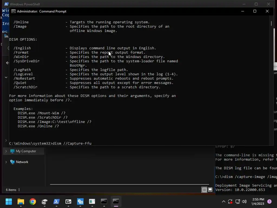Switch to Windows PowerShell in the taskbar
The height and width of the screenshot is (208, 277).
57,201
